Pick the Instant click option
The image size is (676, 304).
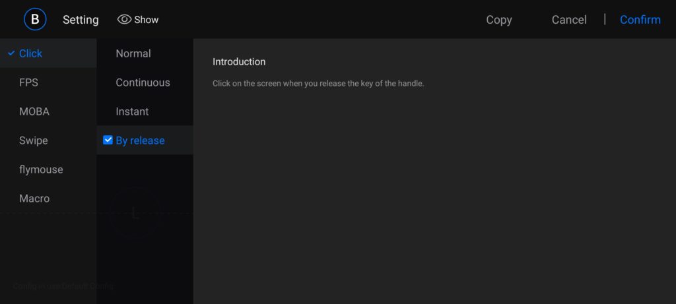132,111
